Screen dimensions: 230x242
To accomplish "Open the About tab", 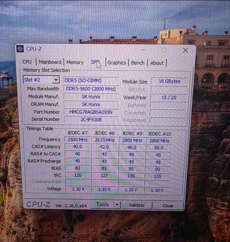I will [157, 63].
